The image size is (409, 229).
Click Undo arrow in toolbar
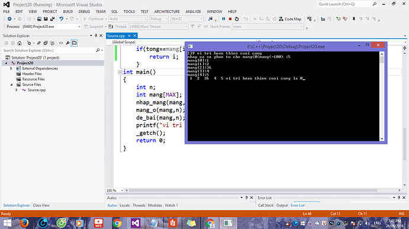click(61, 19)
